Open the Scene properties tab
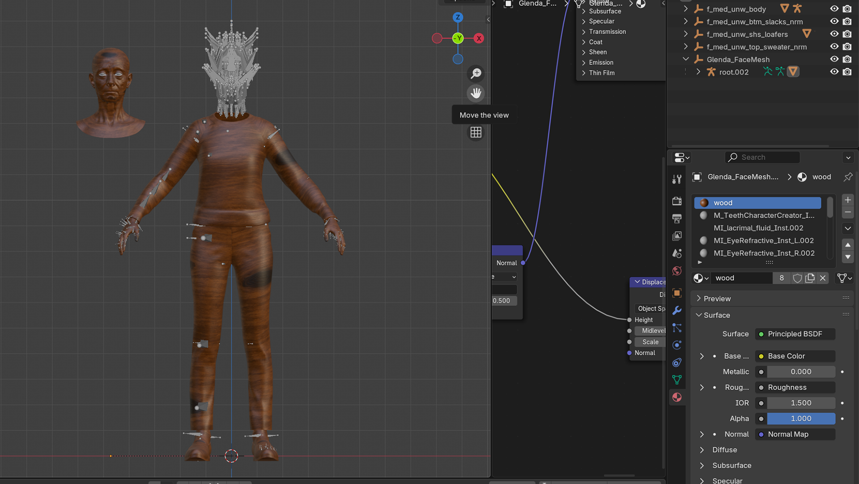The image size is (859, 484). click(677, 253)
